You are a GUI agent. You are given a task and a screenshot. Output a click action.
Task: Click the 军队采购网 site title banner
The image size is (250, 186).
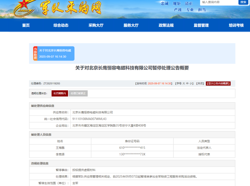(71, 8)
